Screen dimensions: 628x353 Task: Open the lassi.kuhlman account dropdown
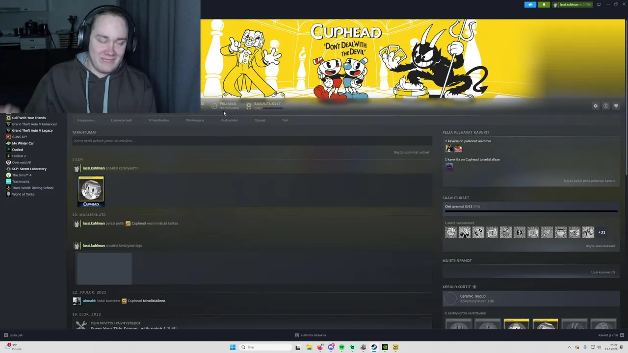click(572, 4)
